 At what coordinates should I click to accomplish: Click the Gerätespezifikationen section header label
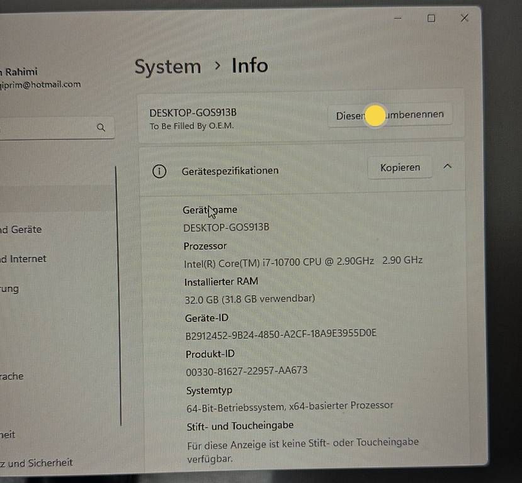(x=230, y=171)
